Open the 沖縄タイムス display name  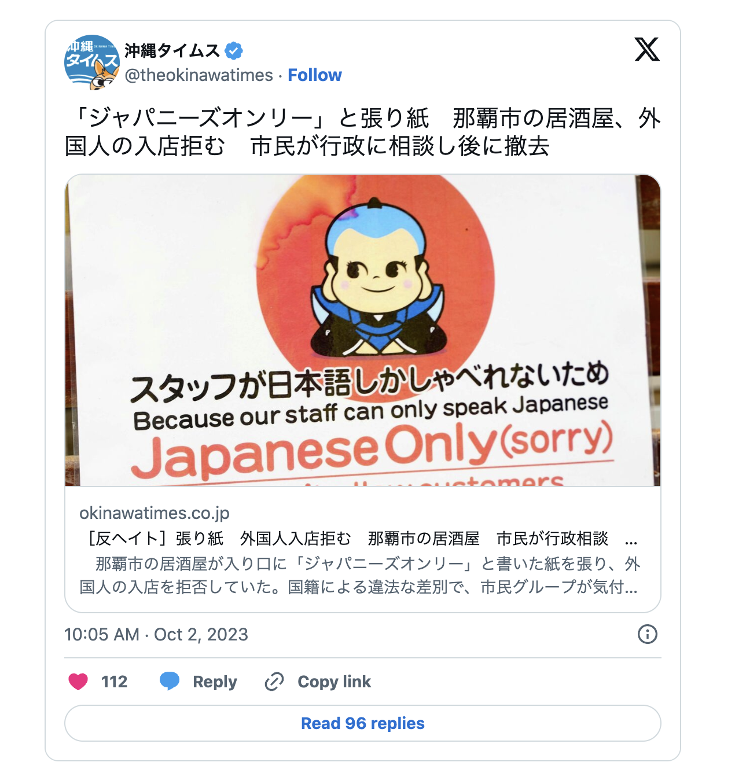[x=172, y=51]
